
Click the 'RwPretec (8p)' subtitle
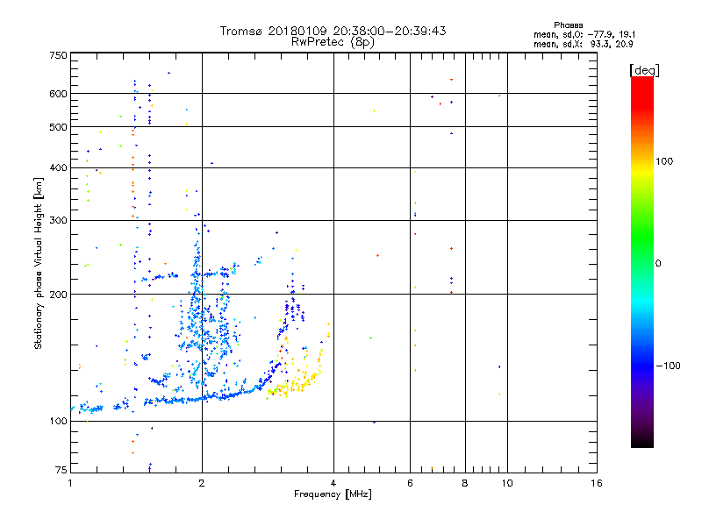tap(333, 42)
